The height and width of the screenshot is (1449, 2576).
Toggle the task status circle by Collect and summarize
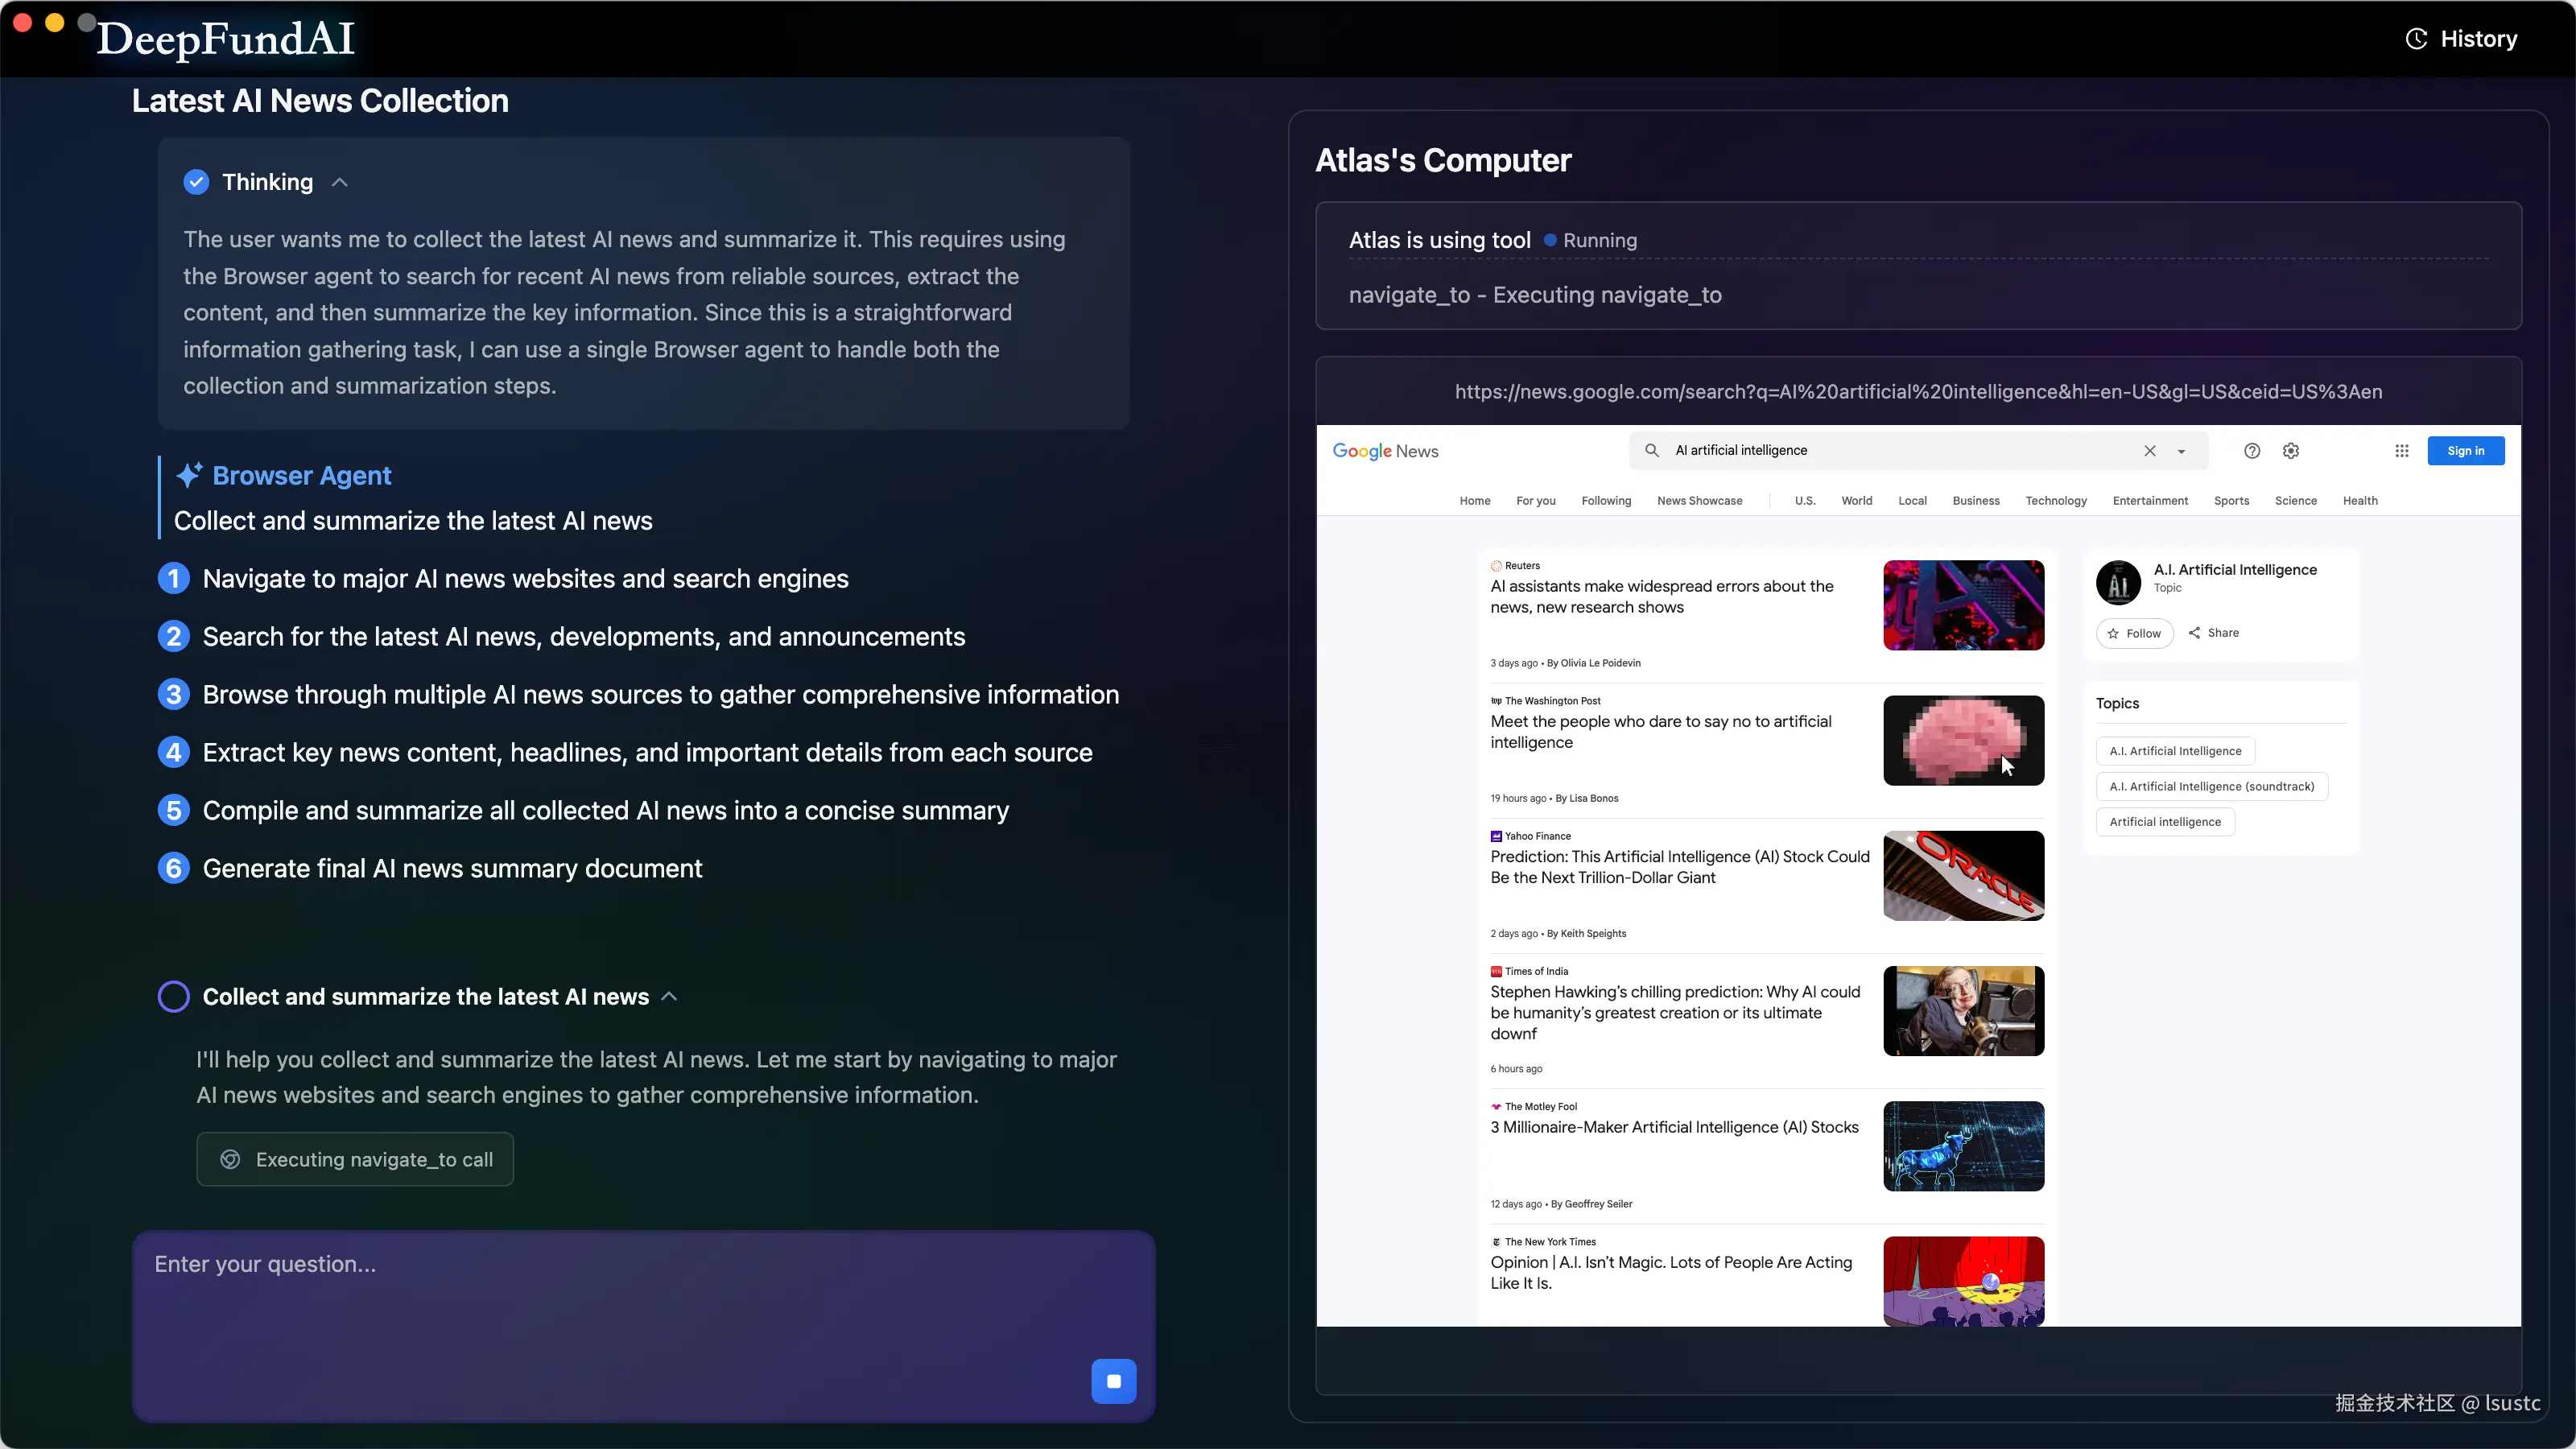[174, 997]
